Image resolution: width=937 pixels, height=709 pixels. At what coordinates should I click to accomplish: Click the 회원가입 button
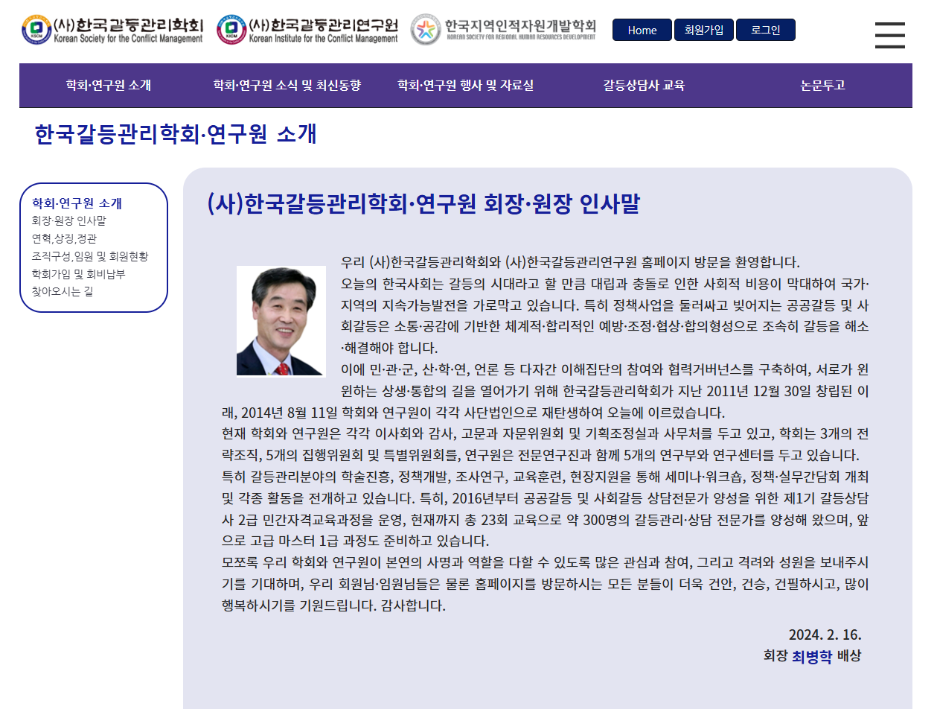[x=703, y=30]
